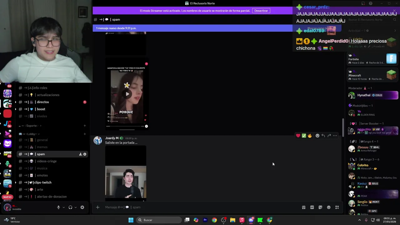The width and height of the screenshot is (400, 225).
Task: Open the green microphone server icon
Action: pos(7,164)
